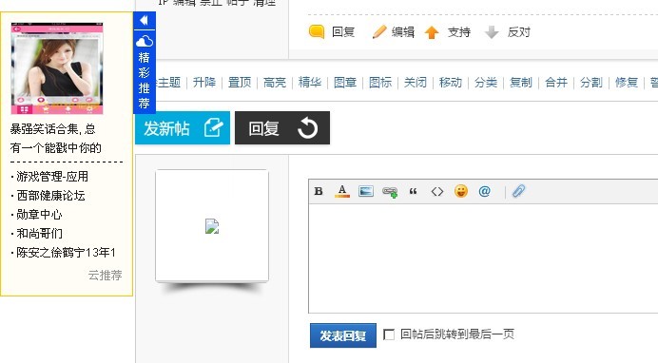Collapse the sidebar with the left arrow
The image size is (658, 363).
click(x=145, y=20)
